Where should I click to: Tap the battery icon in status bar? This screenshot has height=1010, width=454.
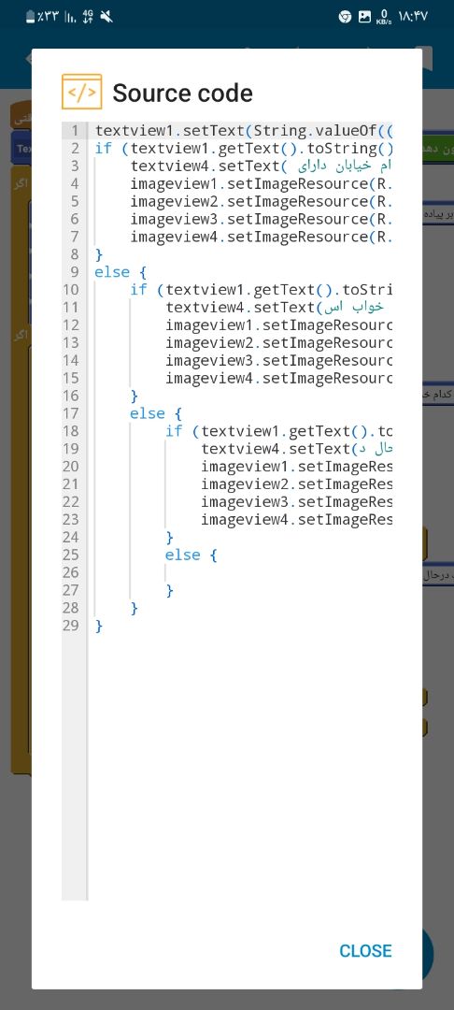click(30, 17)
